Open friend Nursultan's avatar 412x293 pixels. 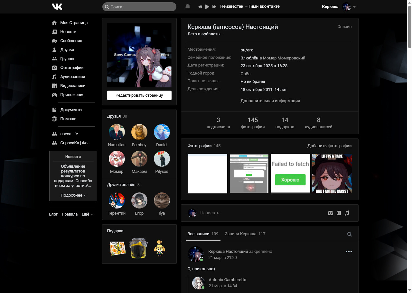point(117,132)
